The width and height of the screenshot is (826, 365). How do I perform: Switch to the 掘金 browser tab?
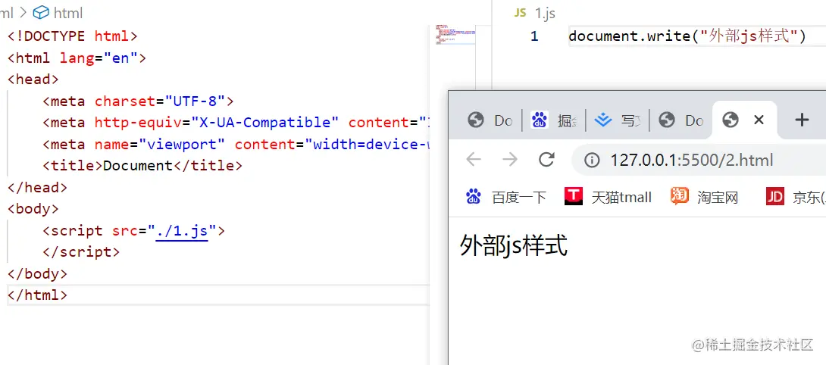coord(553,120)
